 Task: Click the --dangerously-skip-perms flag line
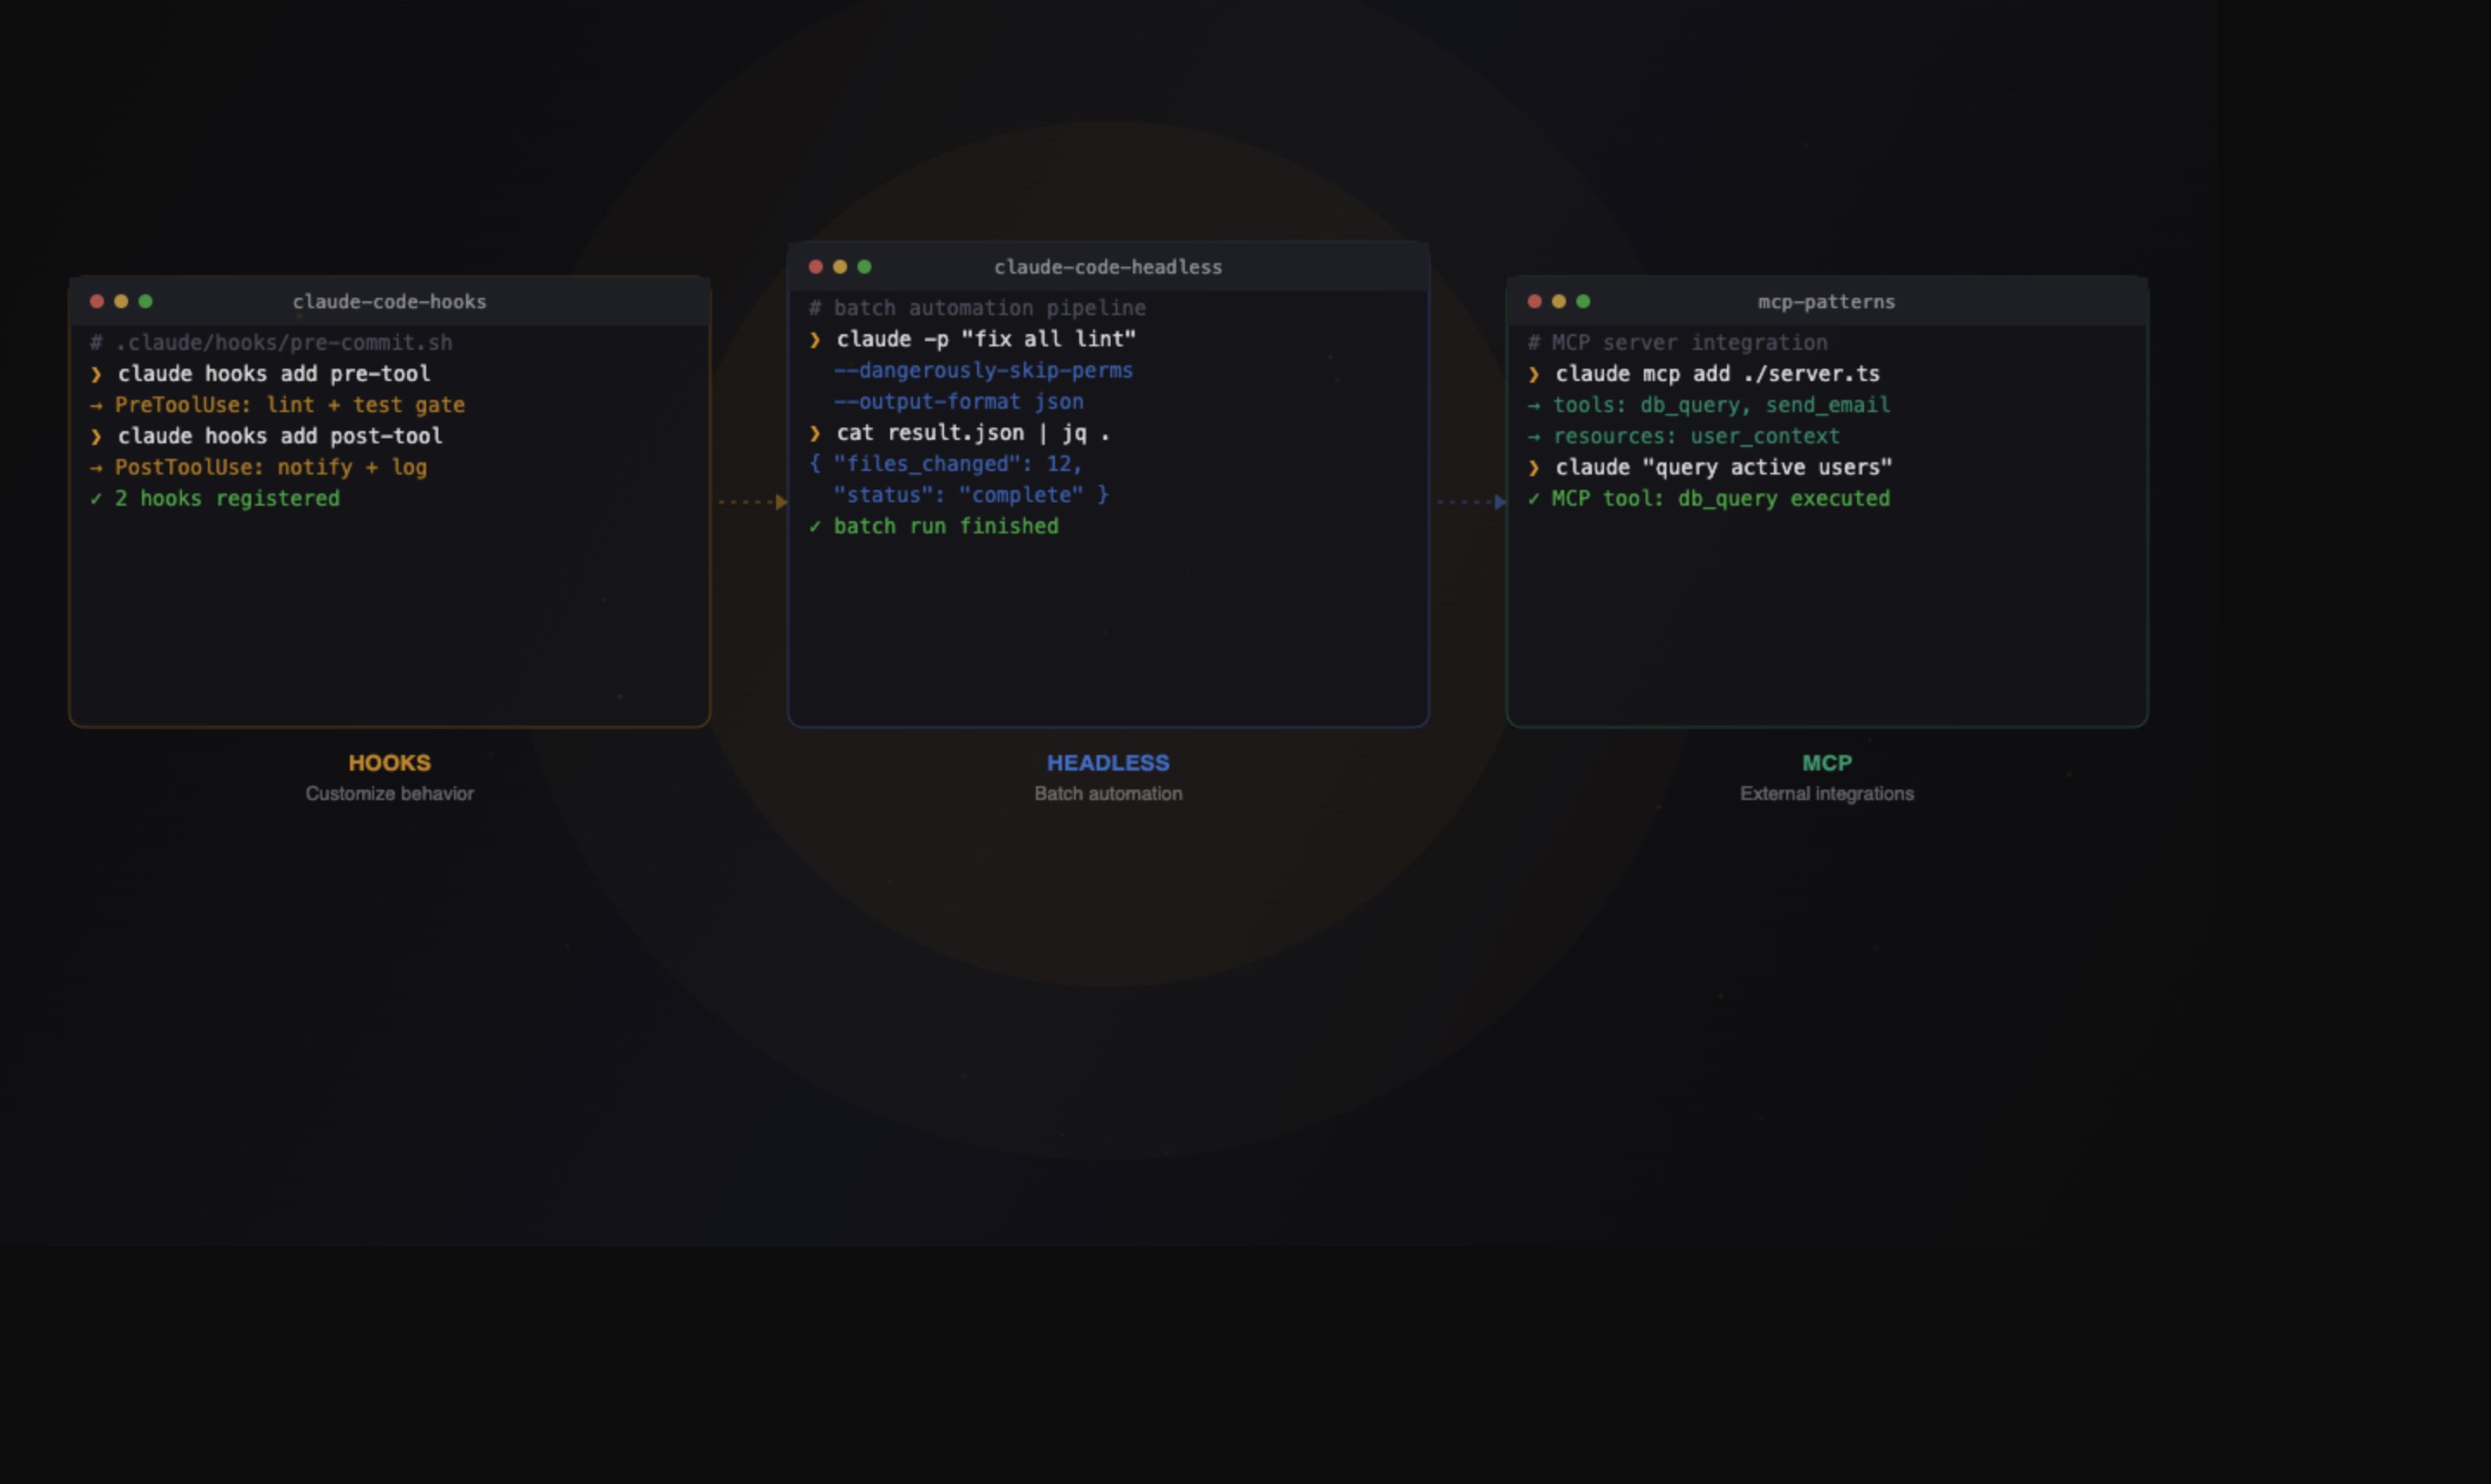[x=983, y=370]
